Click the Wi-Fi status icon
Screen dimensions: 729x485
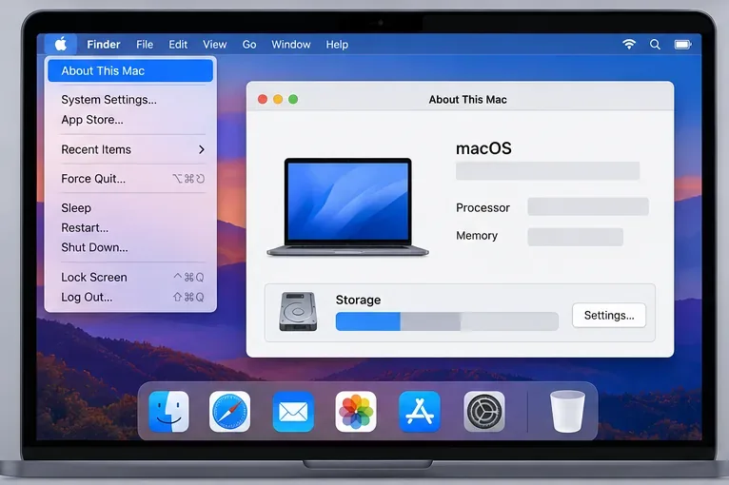click(x=628, y=45)
